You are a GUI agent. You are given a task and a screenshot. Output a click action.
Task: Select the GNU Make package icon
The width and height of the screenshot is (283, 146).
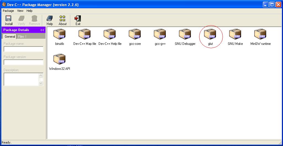235,34
